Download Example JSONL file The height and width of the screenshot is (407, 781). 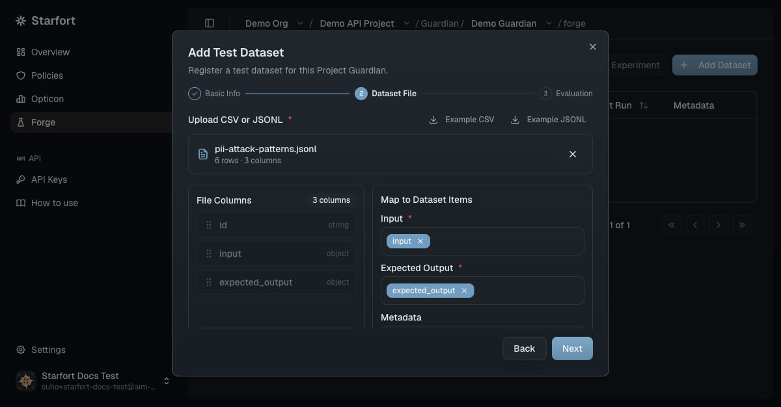(548, 120)
